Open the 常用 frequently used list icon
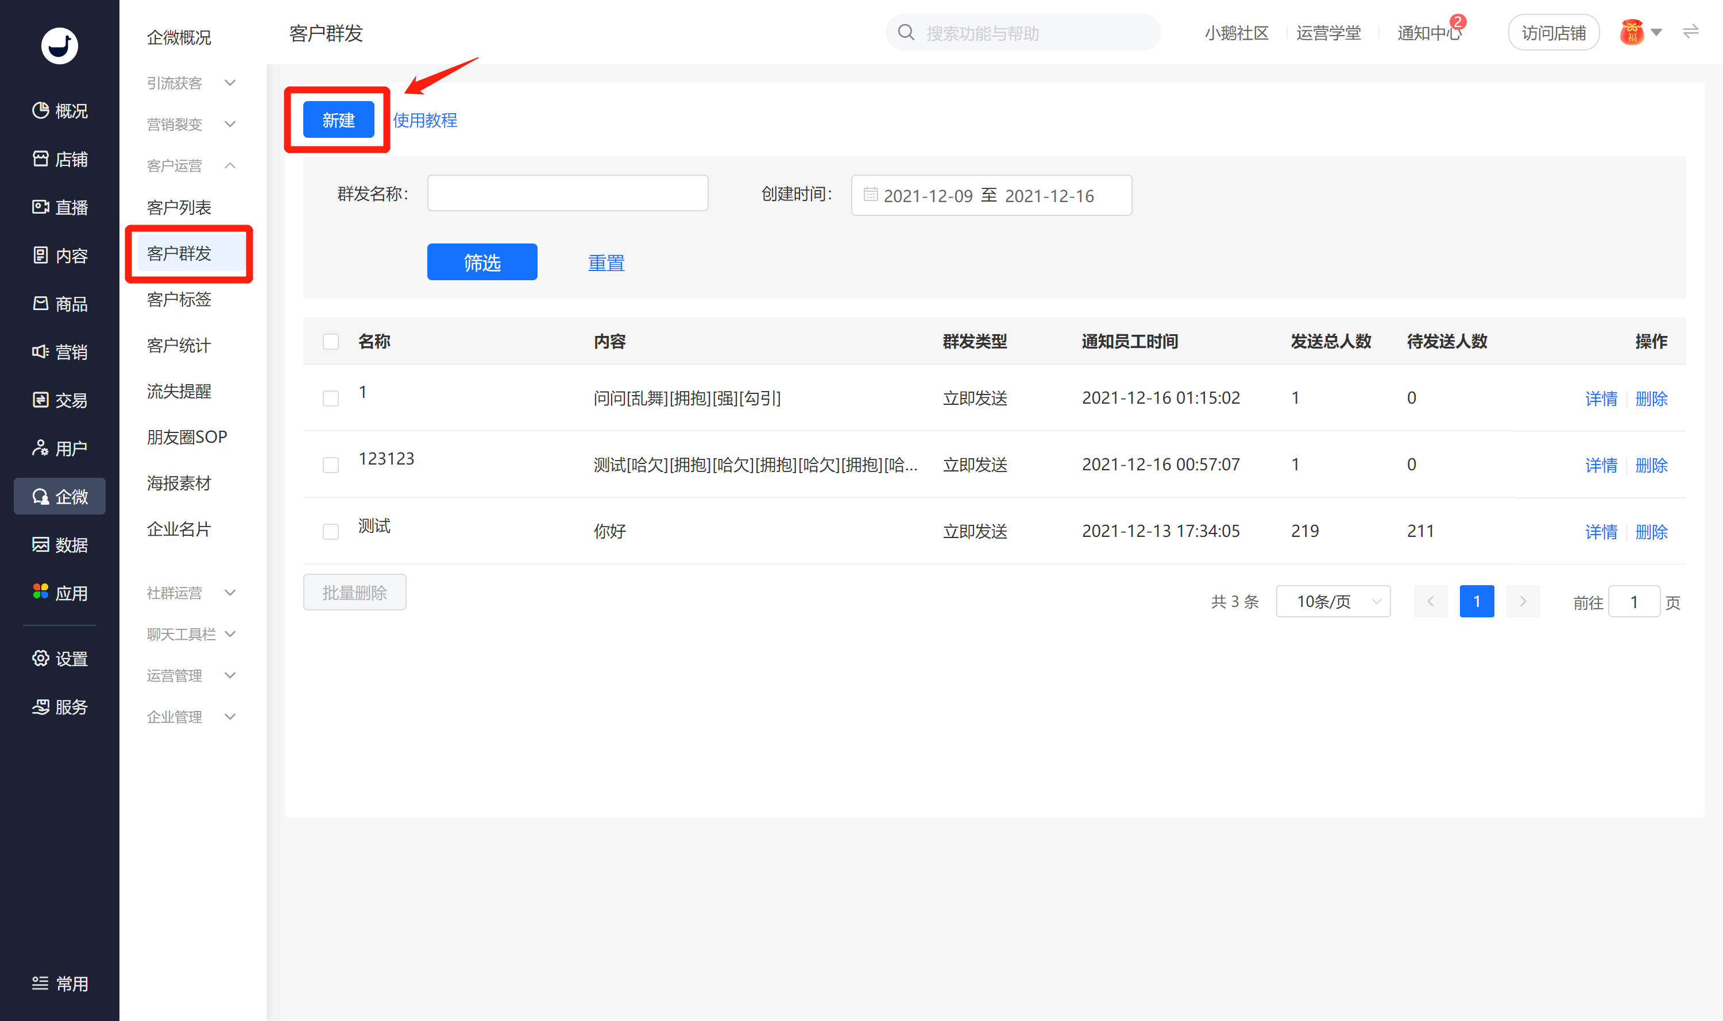Viewport: 1723px width, 1021px height. click(x=40, y=983)
